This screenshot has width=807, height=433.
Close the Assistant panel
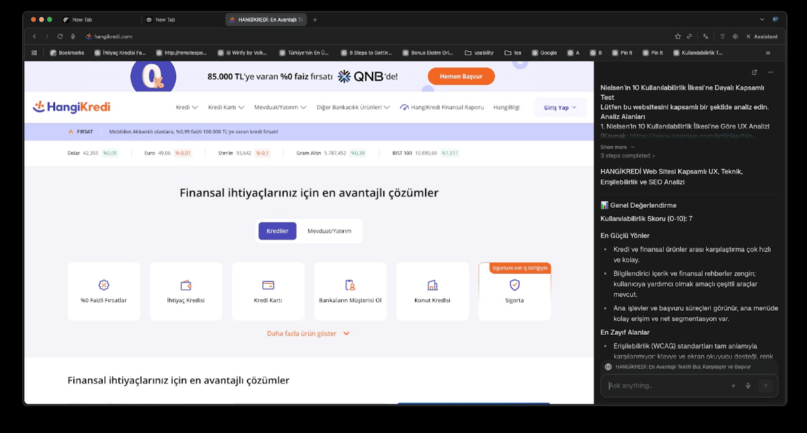[748, 36]
